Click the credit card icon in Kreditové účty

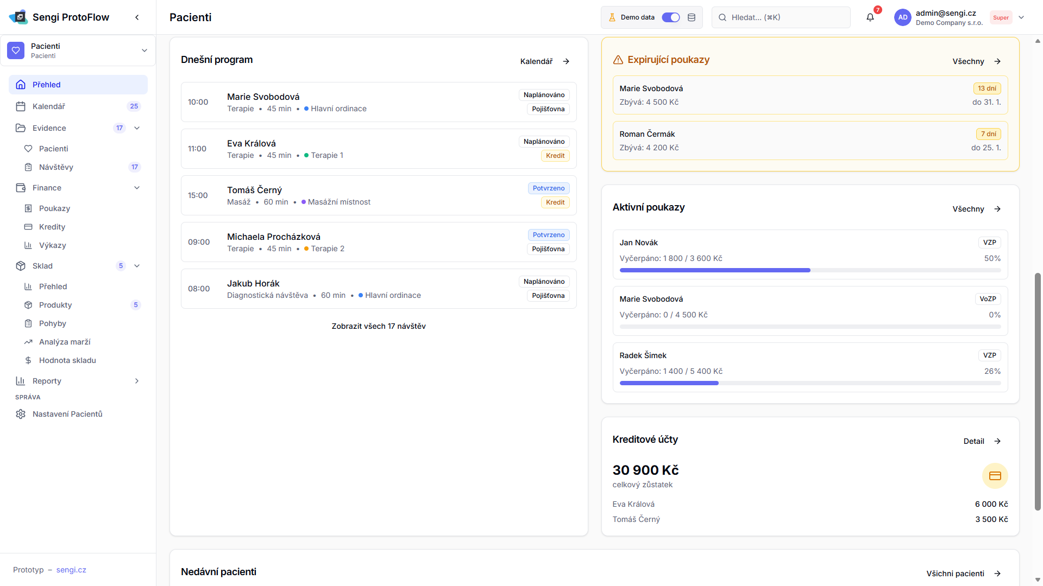point(995,476)
